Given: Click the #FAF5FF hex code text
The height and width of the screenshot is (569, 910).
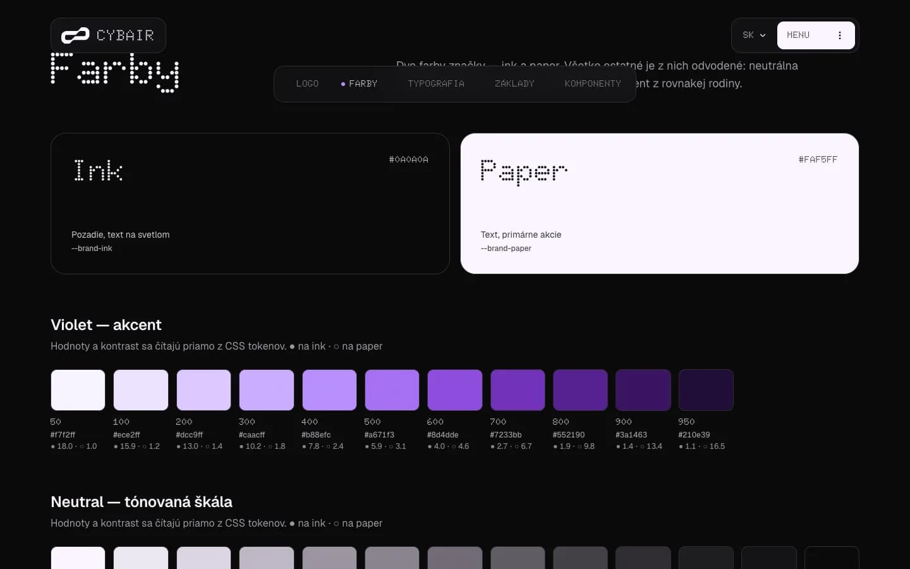Looking at the screenshot, I should tap(818, 159).
